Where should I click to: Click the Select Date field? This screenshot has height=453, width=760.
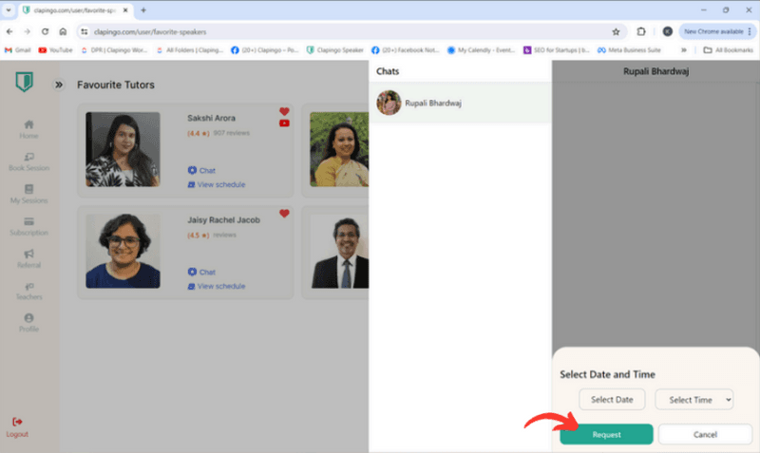point(612,400)
